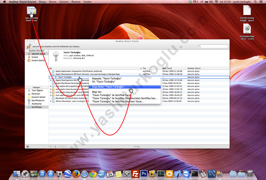The image size is (266, 180).
Task: Select the aps_development-1.cer desktop file
Action: (32, 14)
